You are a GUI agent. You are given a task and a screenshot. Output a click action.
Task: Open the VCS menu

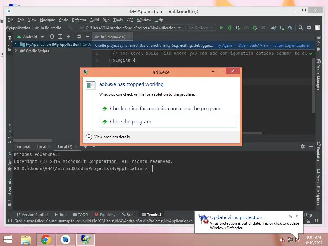click(130, 20)
